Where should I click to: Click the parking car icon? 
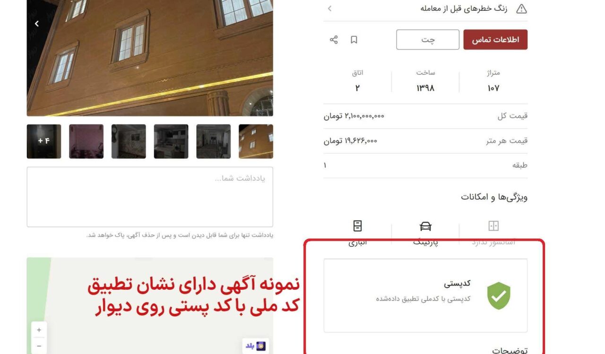pyautogui.click(x=425, y=226)
